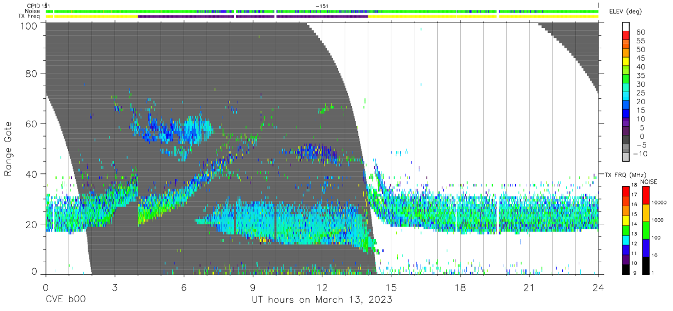
Task: Click the '13' label on TX FRQ colorbar
Action: pos(635,234)
